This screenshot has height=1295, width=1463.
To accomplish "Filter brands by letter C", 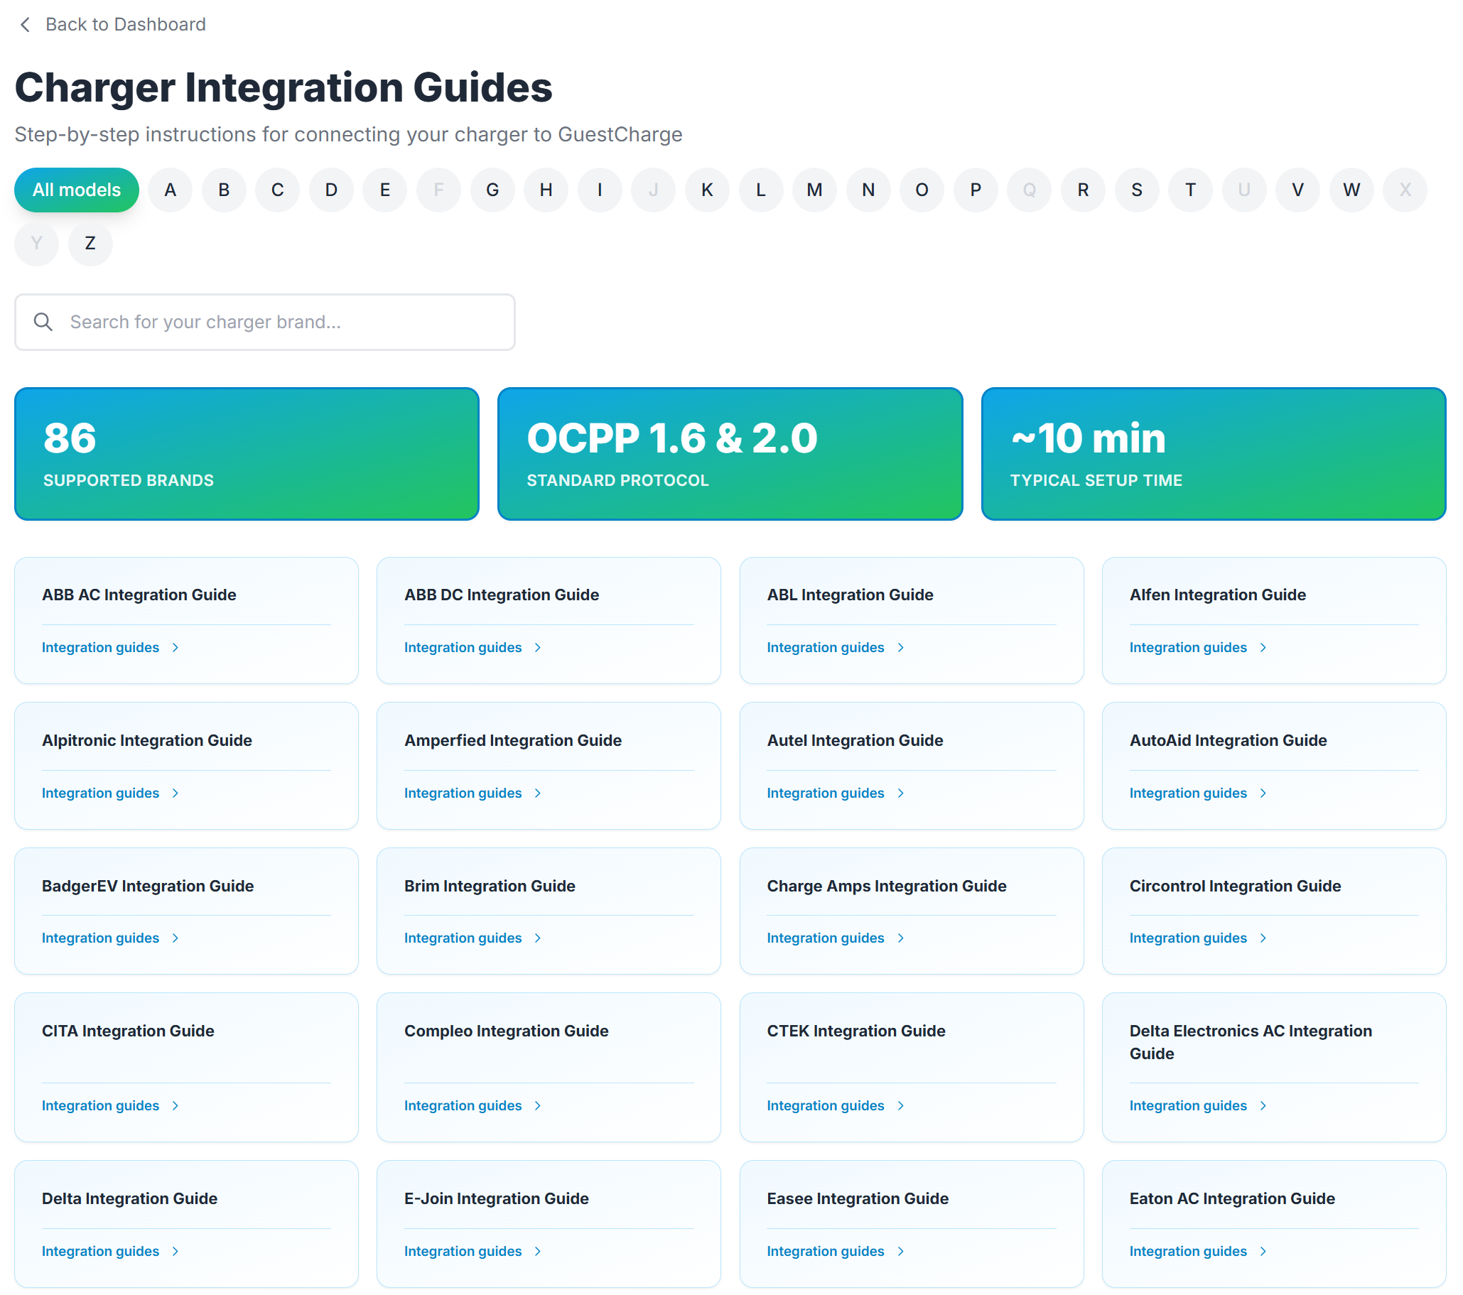I will click(278, 190).
